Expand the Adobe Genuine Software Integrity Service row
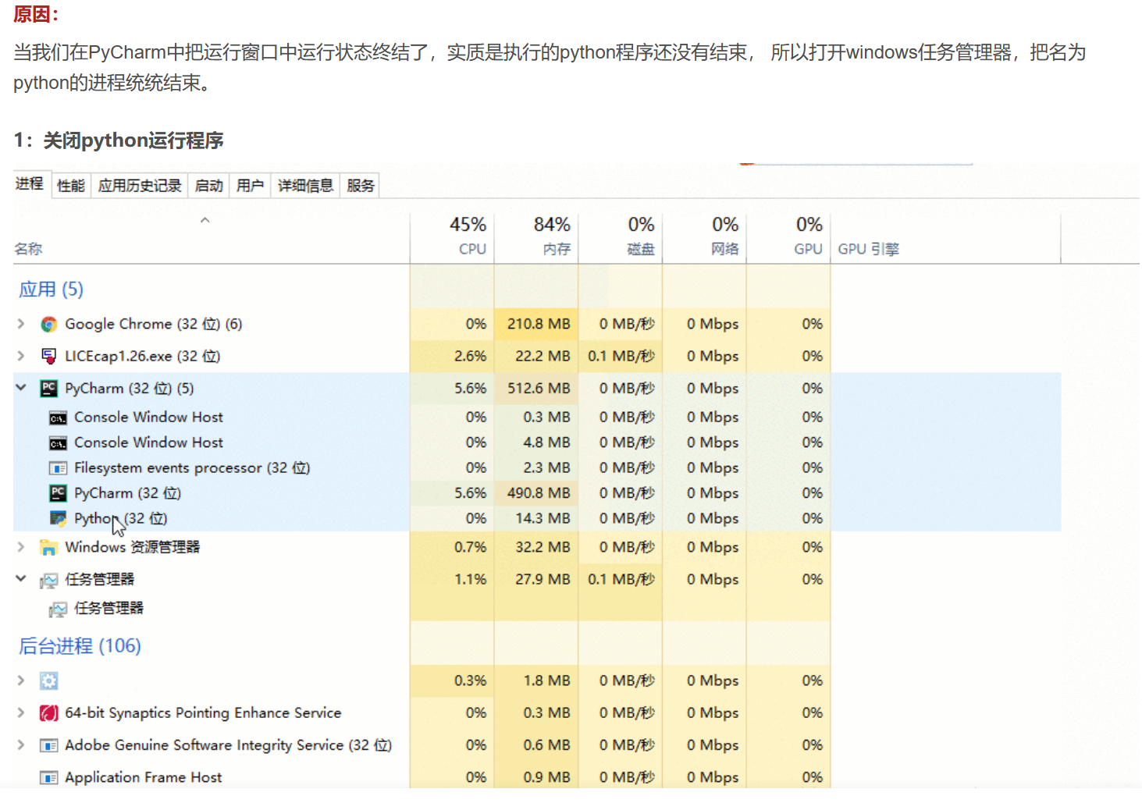The height and width of the screenshot is (803, 1142). (21, 745)
